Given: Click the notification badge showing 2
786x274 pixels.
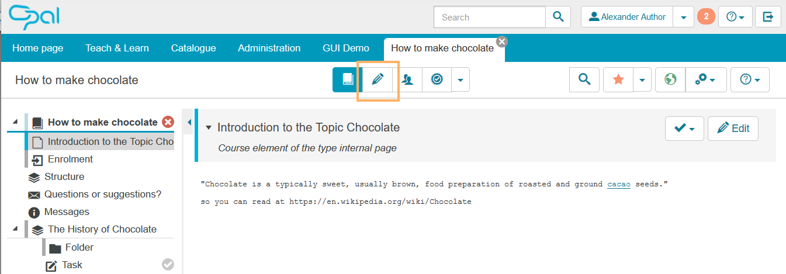Looking at the screenshot, I should [706, 17].
